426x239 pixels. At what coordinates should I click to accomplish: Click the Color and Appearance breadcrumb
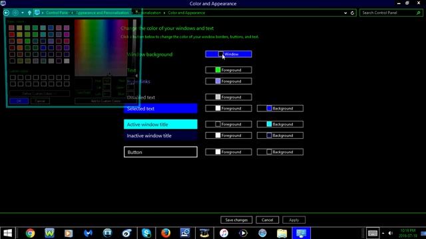(186, 13)
